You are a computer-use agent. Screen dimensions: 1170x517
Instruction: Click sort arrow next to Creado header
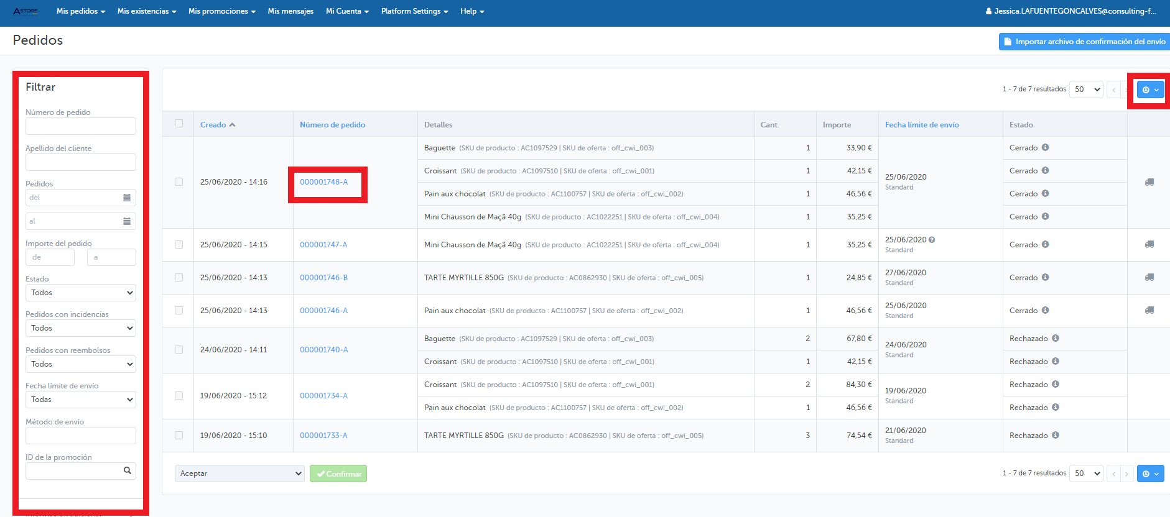tap(232, 125)
